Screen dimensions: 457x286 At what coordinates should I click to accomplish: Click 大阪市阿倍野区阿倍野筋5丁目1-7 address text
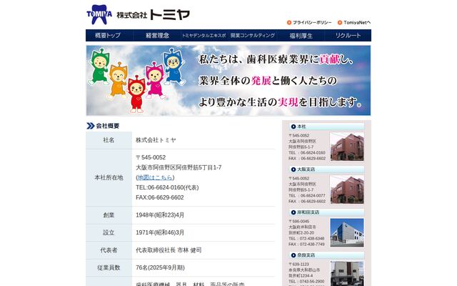[x=179, y=167]
